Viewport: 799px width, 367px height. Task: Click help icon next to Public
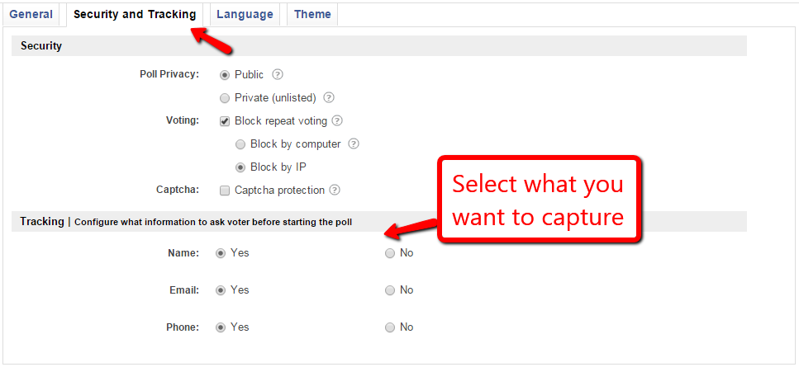click(x=278, y=74)
